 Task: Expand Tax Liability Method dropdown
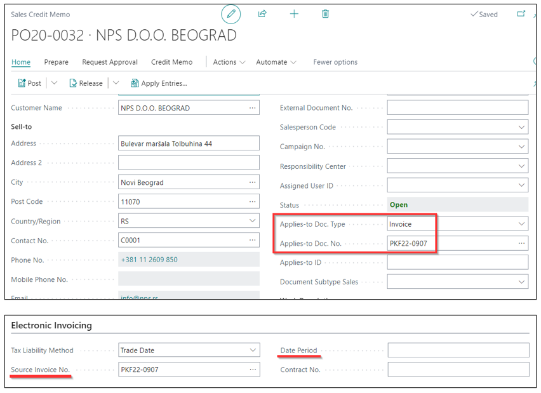tap(253, 350)
